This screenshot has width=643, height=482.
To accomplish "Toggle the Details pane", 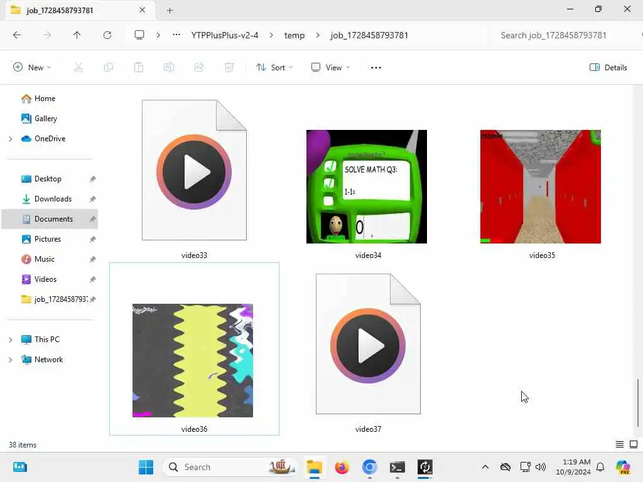I will [608, 68].
